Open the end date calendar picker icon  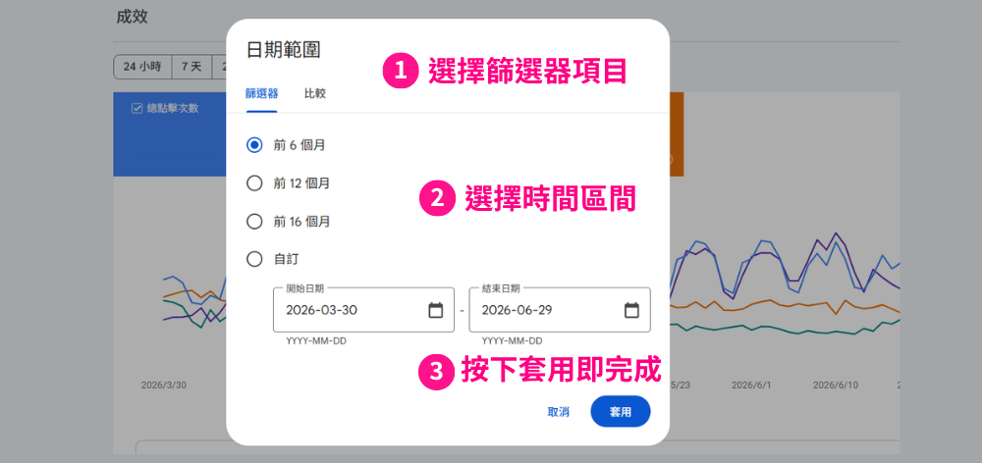[x=631, y=310]
